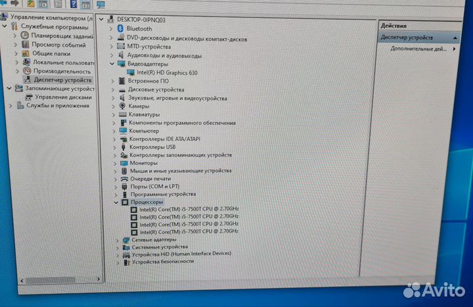
Task: Expand the Сетевые адаптеры node
Action: [x=118, y=241]
